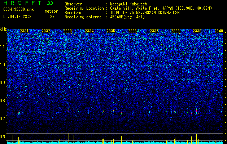The height and width of the screenshot is (144, 227).
Task: Click the strong meteor echo near 2339
Action: point(196,111)
